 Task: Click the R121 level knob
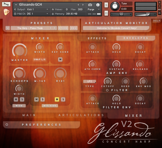60,73
